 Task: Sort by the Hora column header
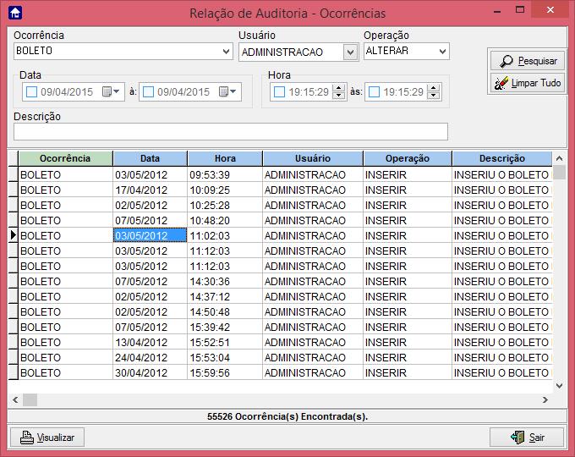tap(225, 158)
